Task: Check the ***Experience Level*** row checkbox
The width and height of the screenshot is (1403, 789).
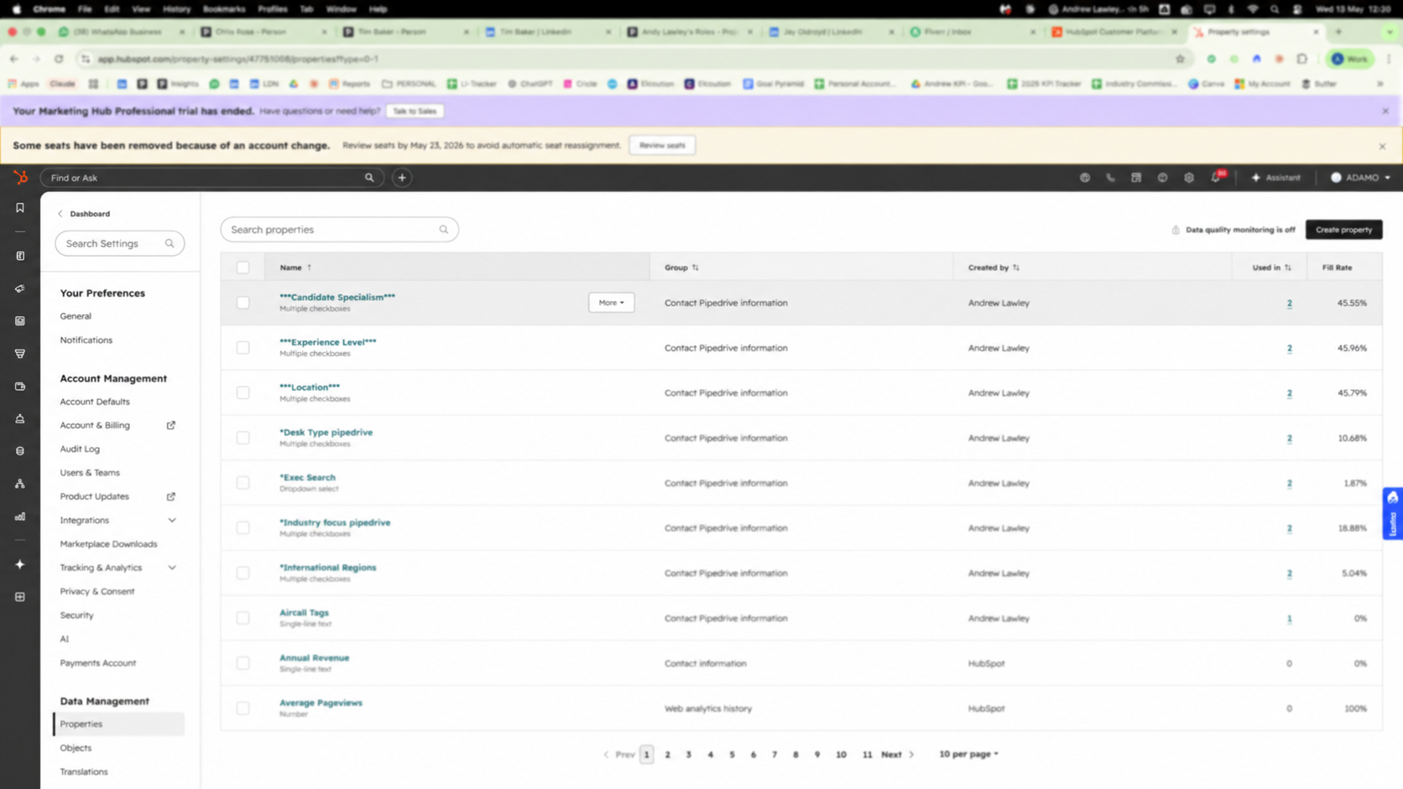Action: 243,348
